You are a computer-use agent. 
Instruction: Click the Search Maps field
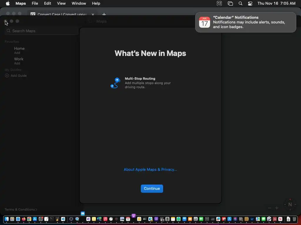click(x=42, y=31)
